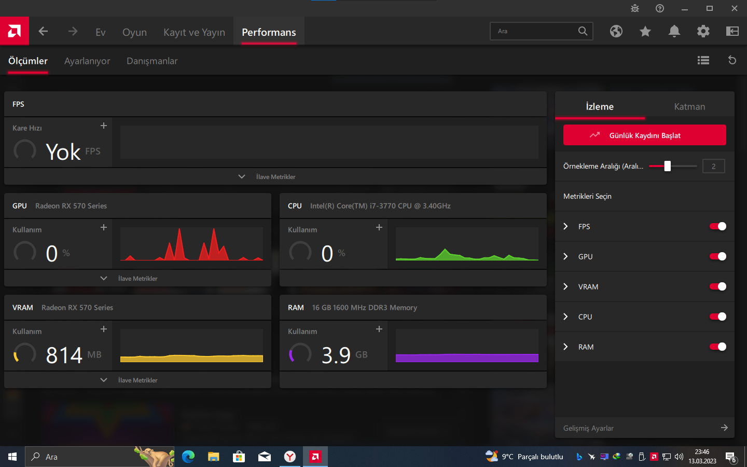The width and height of the screenshot is (747, 467).
Task: Open the bug report icon
Action: pyautogui.click(x=635, y=8)
